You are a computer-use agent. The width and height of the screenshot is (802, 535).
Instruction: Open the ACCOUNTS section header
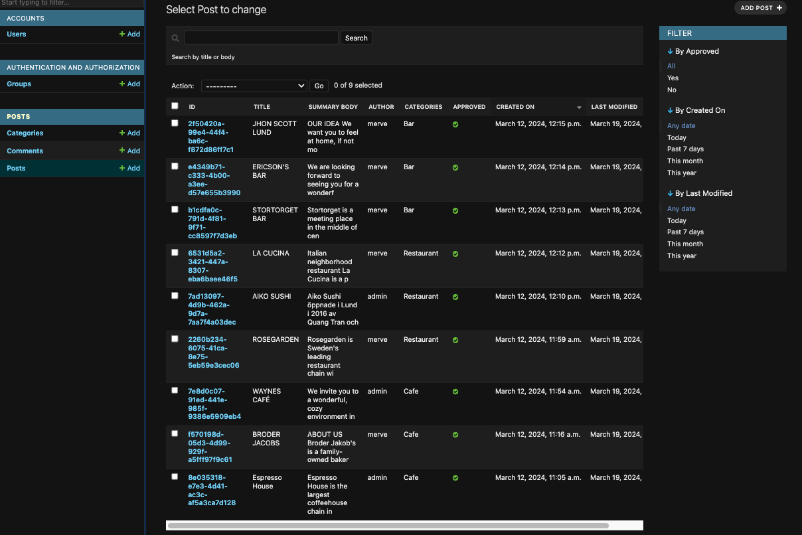coord(26,18)
